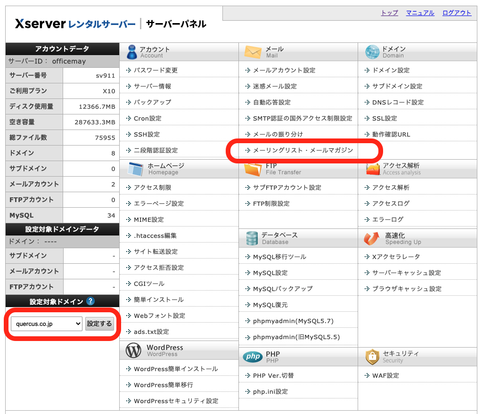Open MySQLバックアップ
483x414 pixels.
pos(283,289)
